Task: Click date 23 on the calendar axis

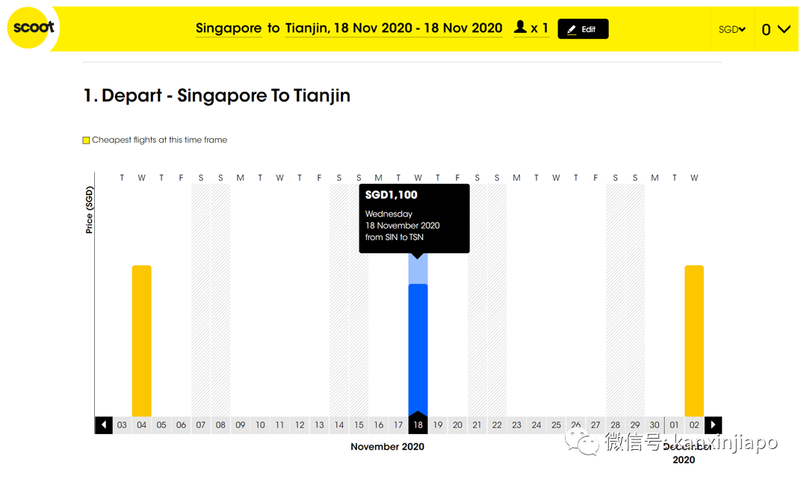Action: pyautogui.click(x=517, y=424)
